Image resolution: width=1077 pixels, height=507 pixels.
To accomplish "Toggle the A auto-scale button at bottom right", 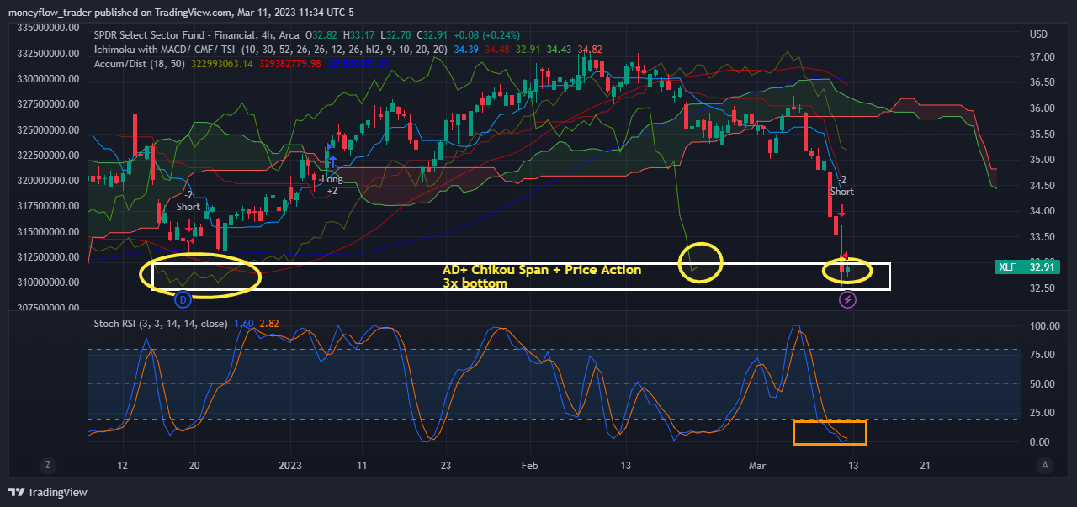I will (1044, 465).
